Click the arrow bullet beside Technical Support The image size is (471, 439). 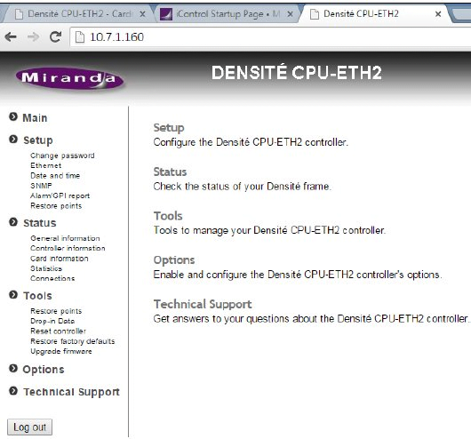(x=13, y=391)
